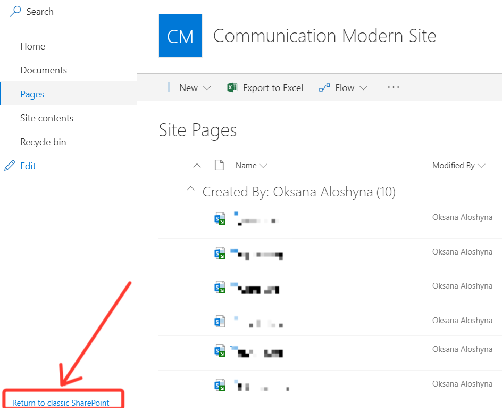Click Oksana Aloshyna in second row

[x=462, y=252]
